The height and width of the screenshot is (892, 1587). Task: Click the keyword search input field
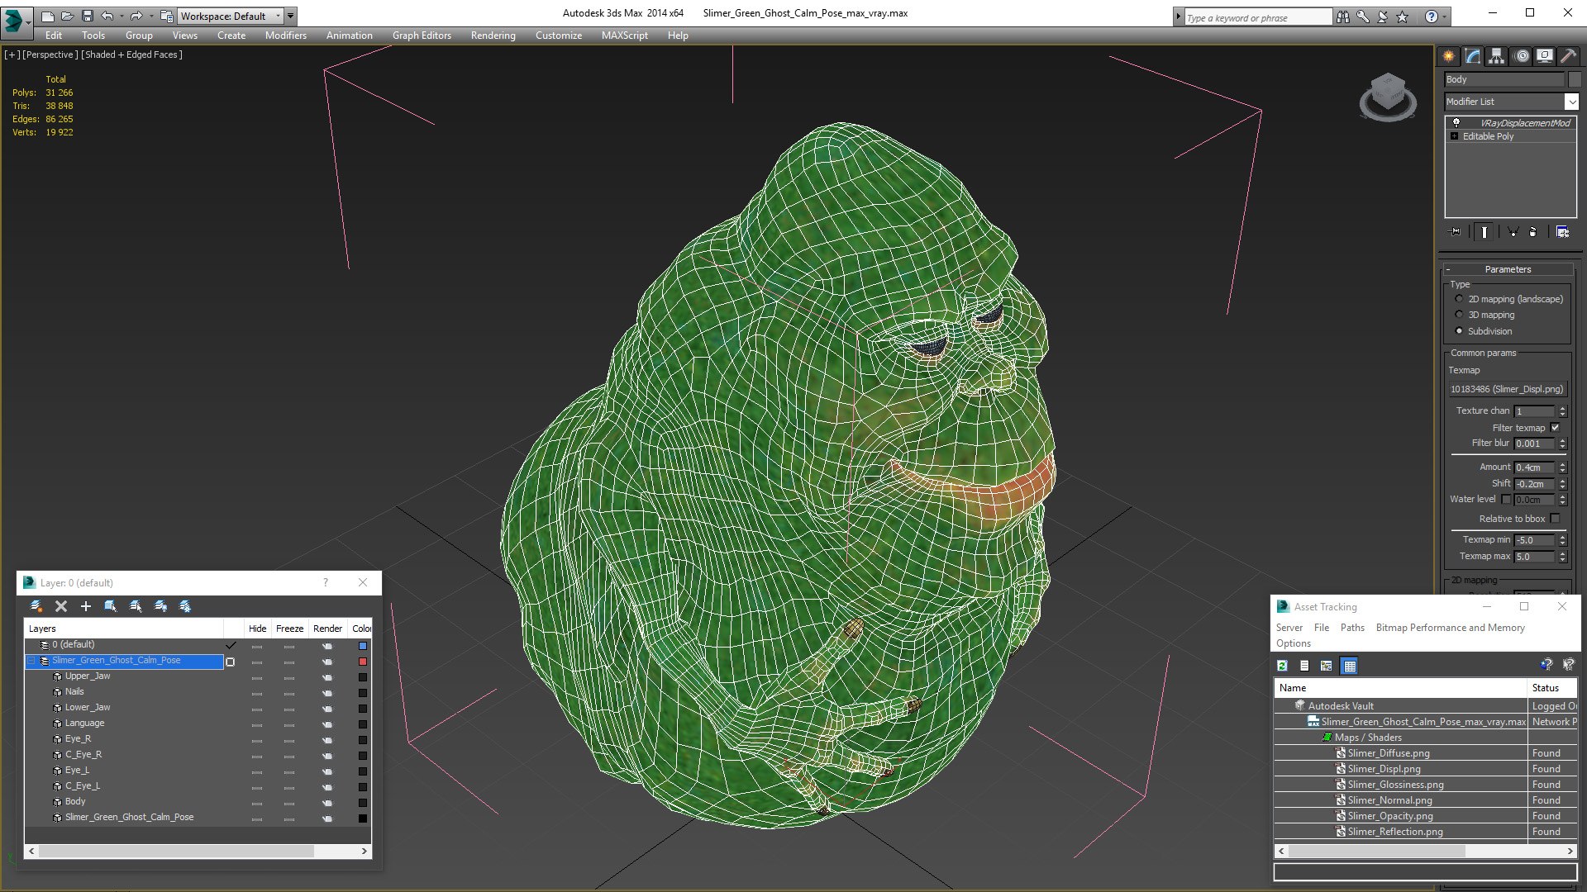tap(1257, 17)
